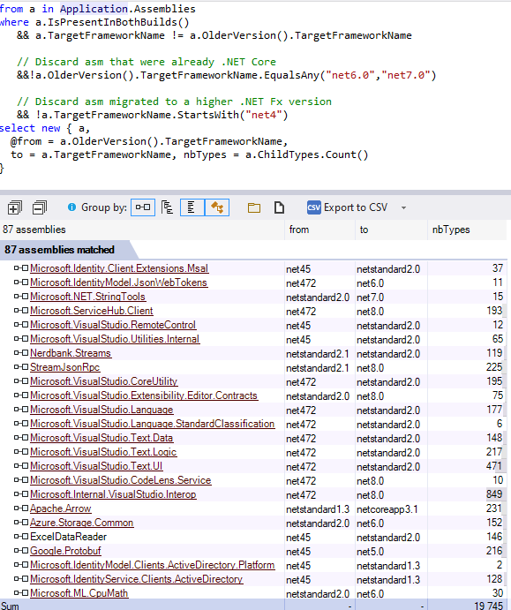Click the "net4" string in query
This screenshot has height=610, width=511.
point(263,115)
